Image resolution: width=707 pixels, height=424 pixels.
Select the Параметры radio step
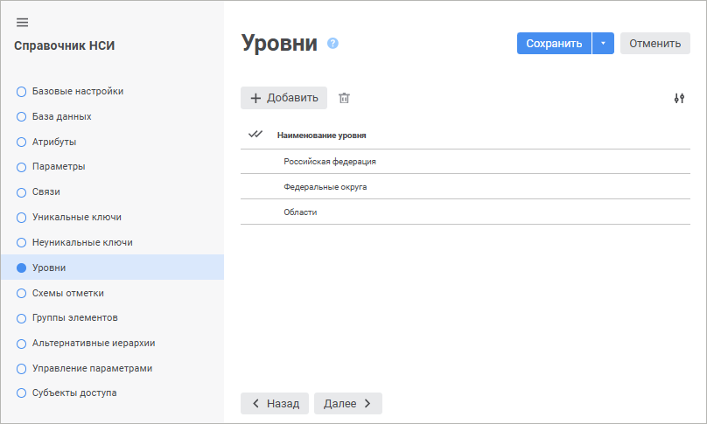21,167
